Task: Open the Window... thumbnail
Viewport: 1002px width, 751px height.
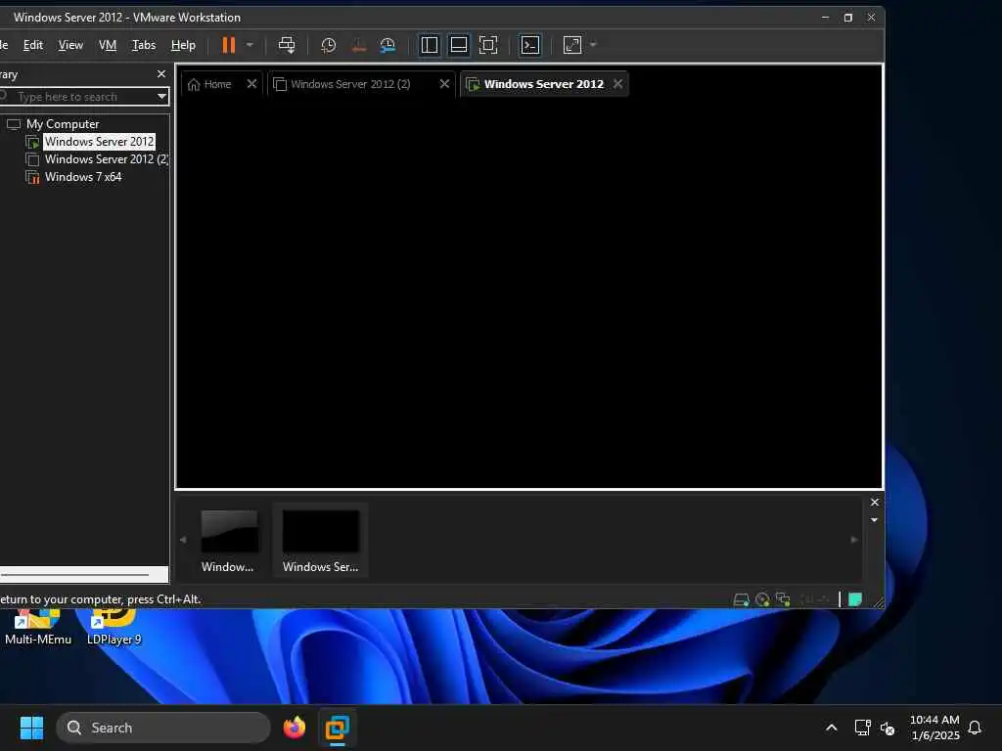Action: 228,540
